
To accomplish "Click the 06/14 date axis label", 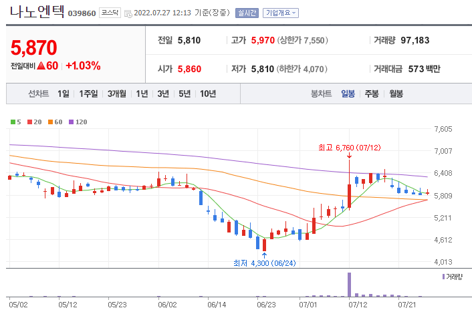I will [x=217, y=305].
